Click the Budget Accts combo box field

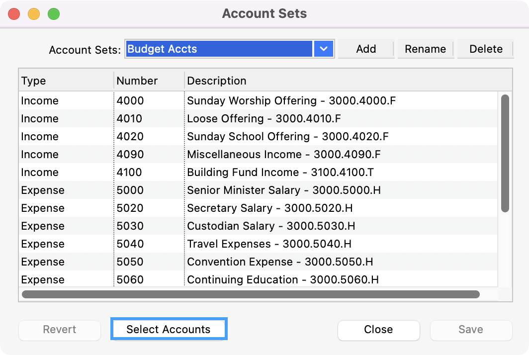click(x=219, y=49)
